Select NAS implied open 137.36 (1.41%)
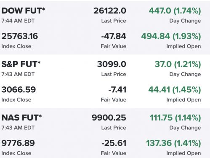 coord(173,143)
